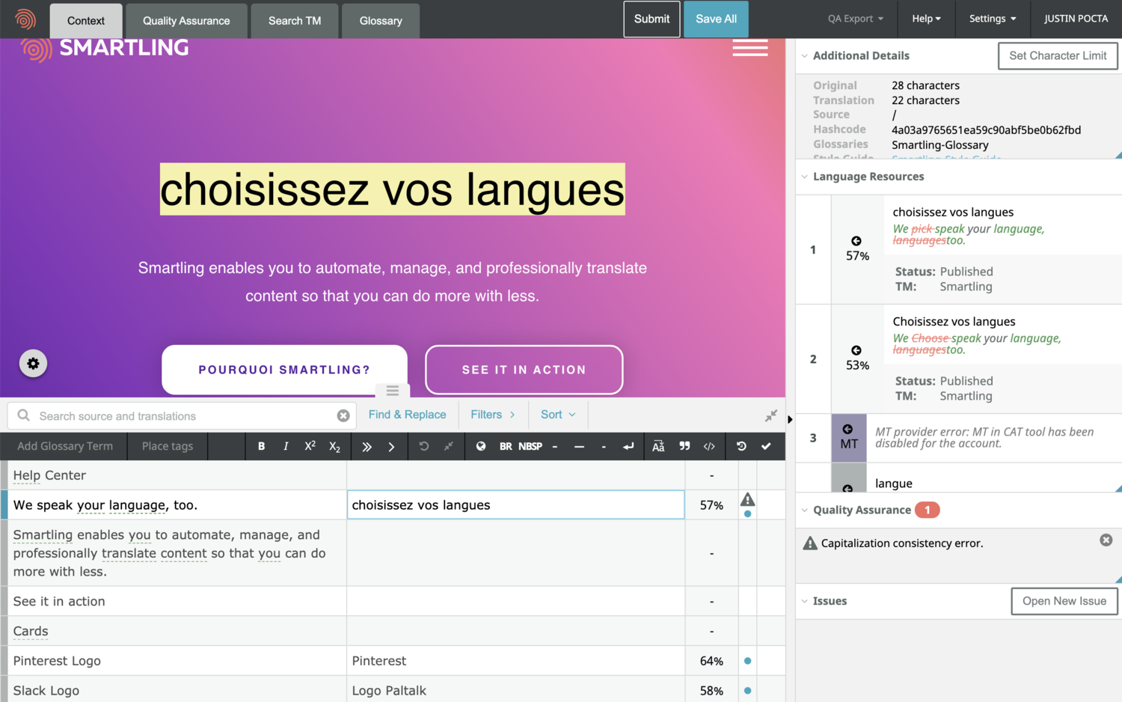This screenshot has height=702, width=1122.
Task: Click the undo arrow icon
Action: coord(424,446)
